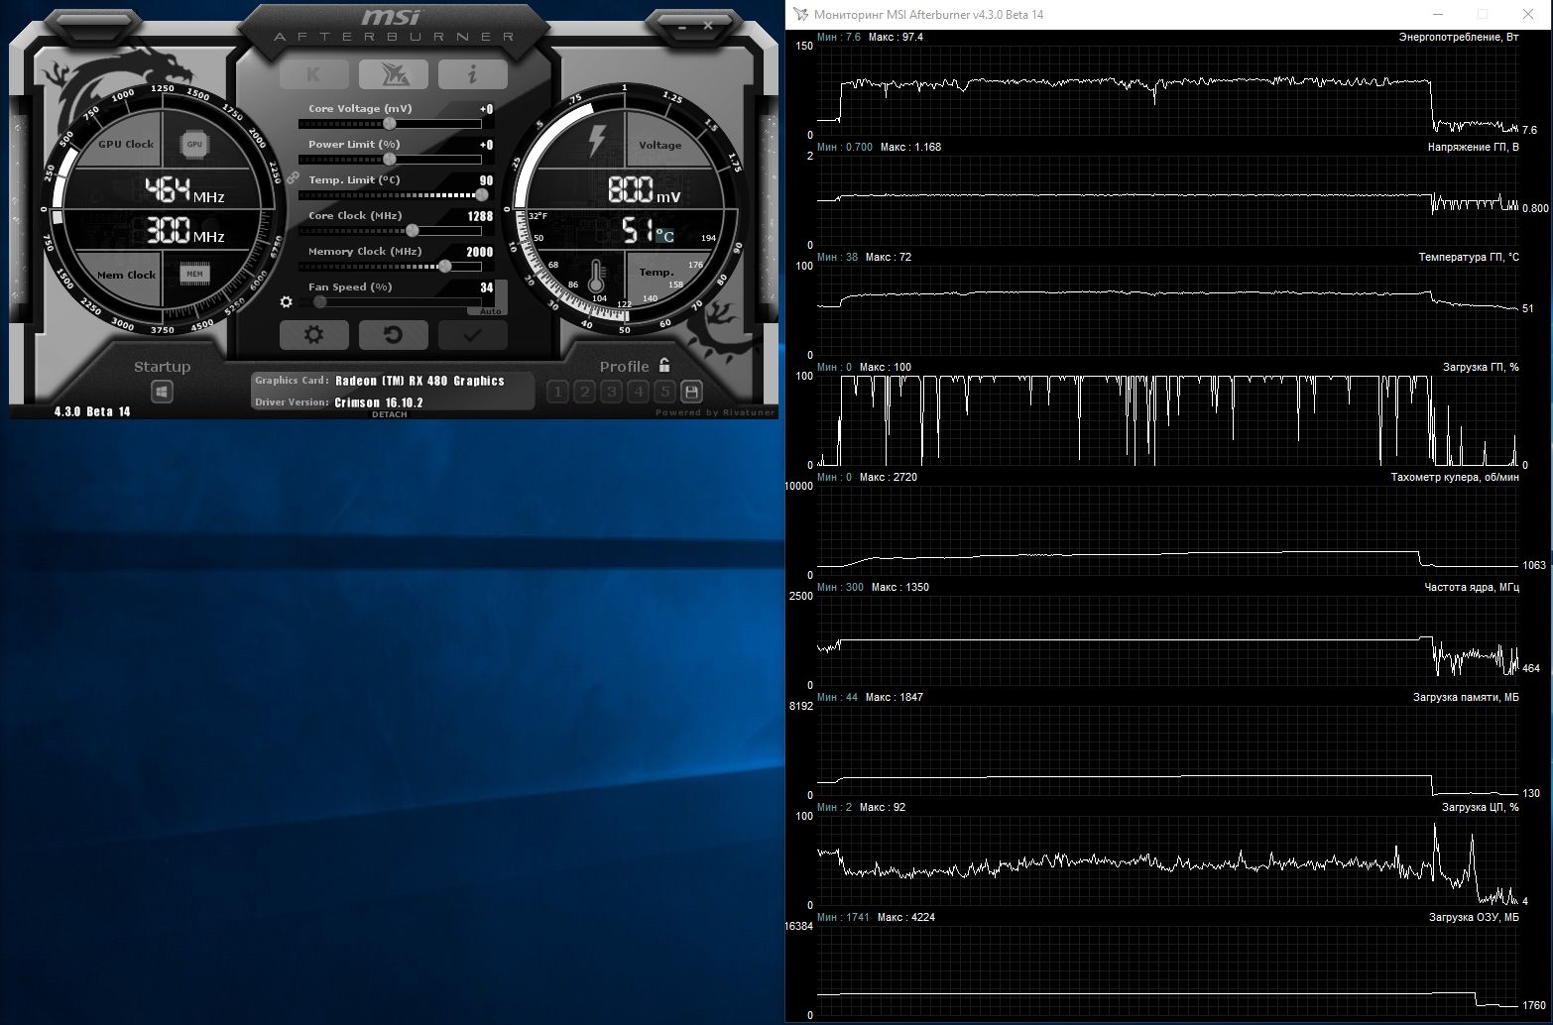Click the lightning bolt icon on the voltage gauge
Viewport: 1553px width, 1025px height.
[x=597, y=141]
